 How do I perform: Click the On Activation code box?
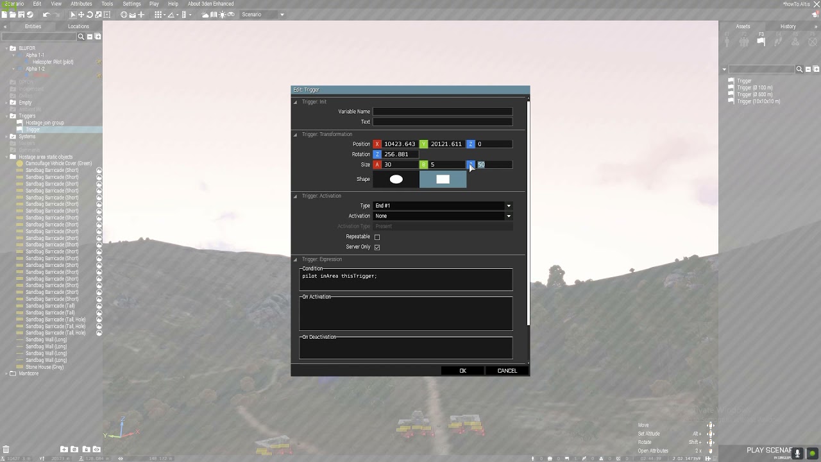(x=406, y=314)
